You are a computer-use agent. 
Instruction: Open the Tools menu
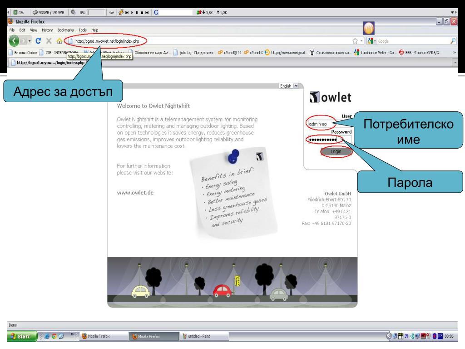coord(83,30)
